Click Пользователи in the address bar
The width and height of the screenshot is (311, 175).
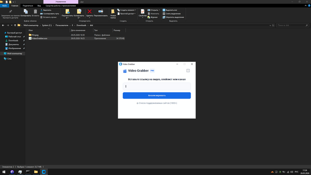click(x=62, y=25)
